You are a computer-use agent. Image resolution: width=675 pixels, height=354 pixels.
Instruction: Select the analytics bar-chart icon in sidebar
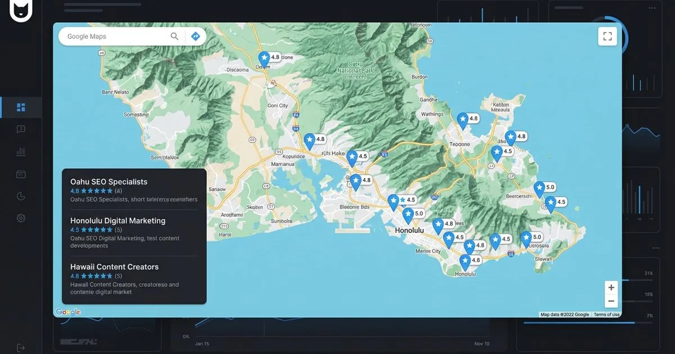point(21,152)
